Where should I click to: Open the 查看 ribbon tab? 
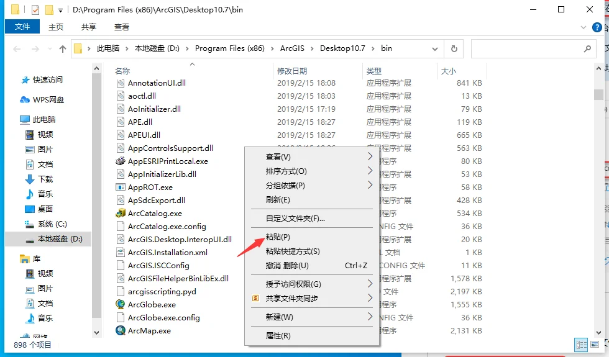click(122, 27)
